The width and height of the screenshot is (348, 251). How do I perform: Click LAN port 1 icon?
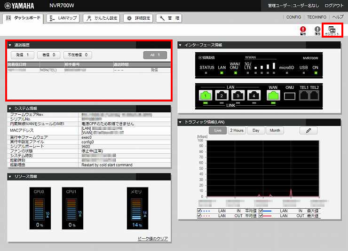(x=206, y=95)
